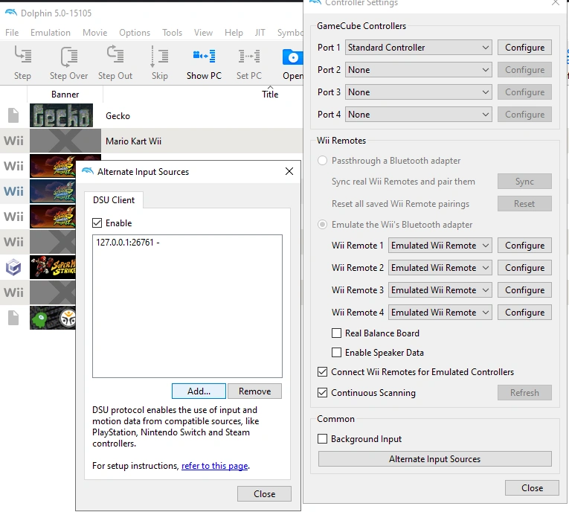569x512 pixels.
Task: Select the Gecko title in game list
Action: [x=118, y=116]
